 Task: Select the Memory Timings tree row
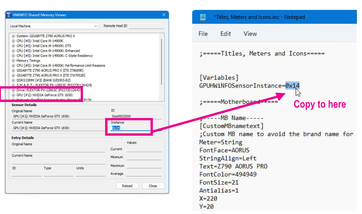[x=28, y=61]
